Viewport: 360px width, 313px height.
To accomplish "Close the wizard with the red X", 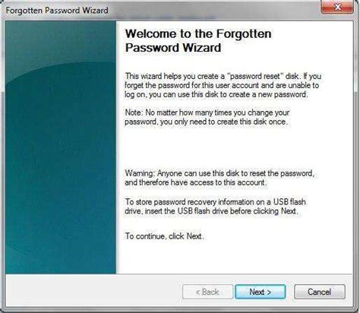I will (337, 7).
